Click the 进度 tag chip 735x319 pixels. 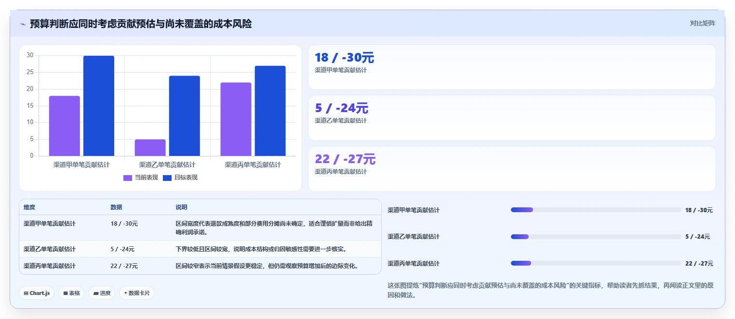[102, 293]
